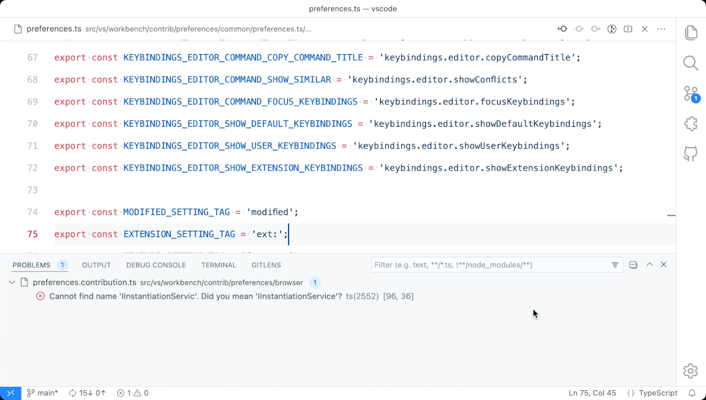This screenshot has height=400, width=706.
Task: Click the Manage gear icon
Action: [x=690, y=371]
